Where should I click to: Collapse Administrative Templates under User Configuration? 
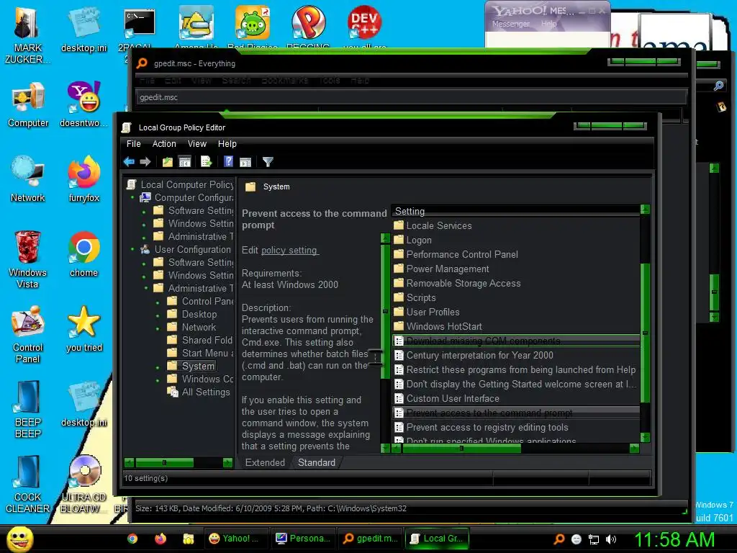tap(146, 288)
